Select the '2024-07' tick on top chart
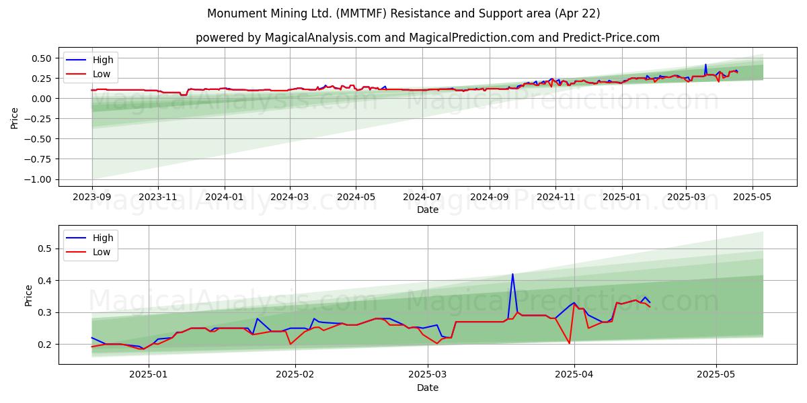 click(422, 197)
